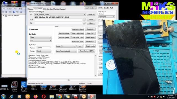The width and height of the screenshot is (177, 99).
Task: Click the Read Pattern button
Action: pyautogui.click(x=90, y=37)
